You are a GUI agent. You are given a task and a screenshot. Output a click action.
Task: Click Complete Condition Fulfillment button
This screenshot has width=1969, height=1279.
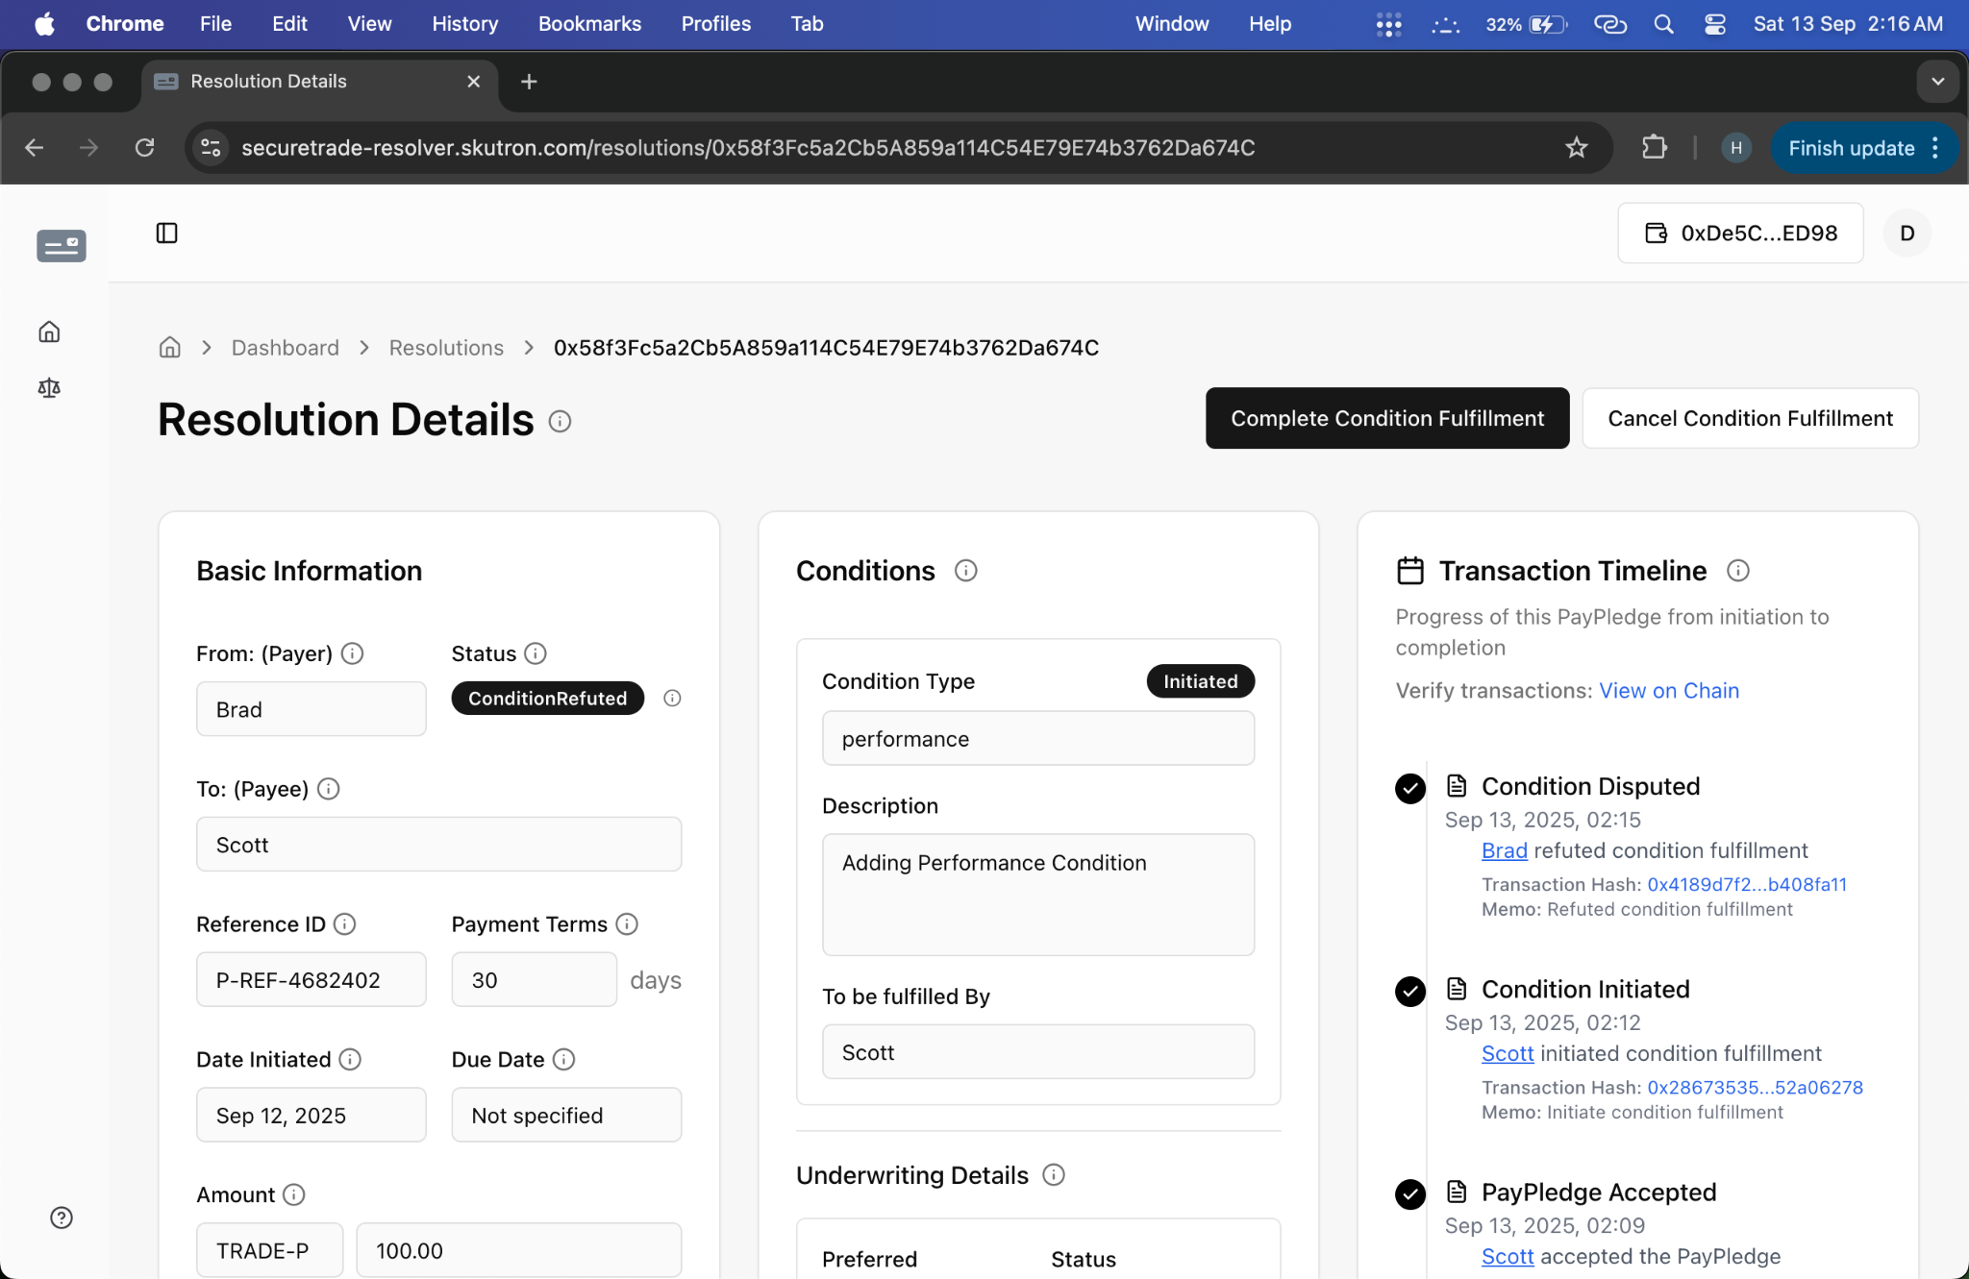pyautogui.click(x=1387, y=418)
